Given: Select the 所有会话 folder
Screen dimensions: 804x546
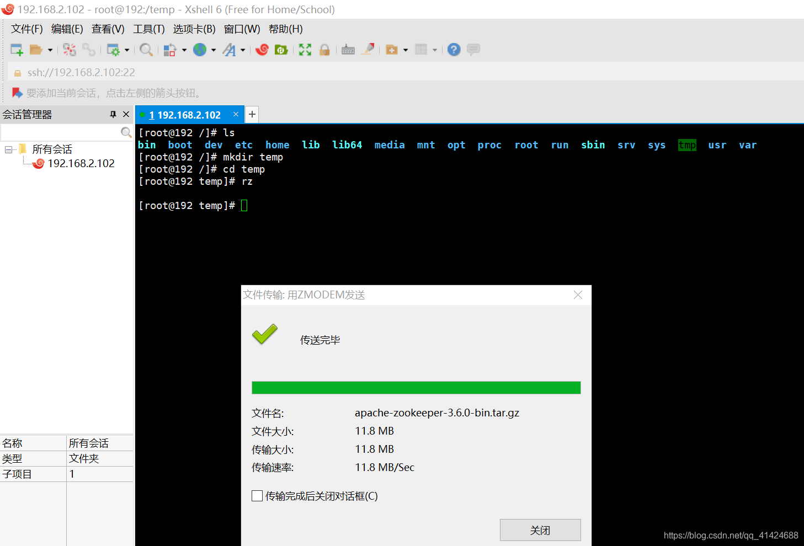Looking at the screenshot, I should (x=52, y=149).
